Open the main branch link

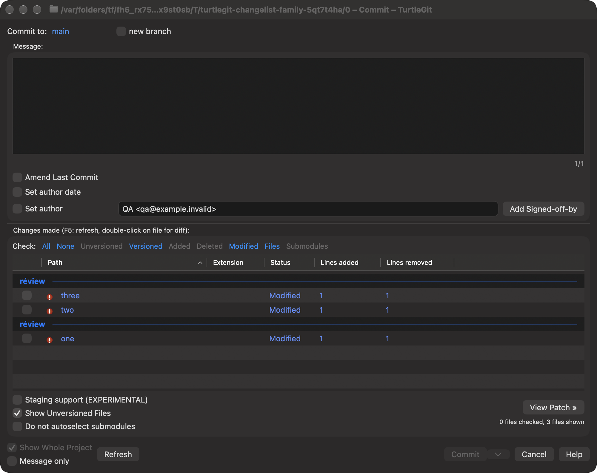pyautogui.click(x=60, y=31)
